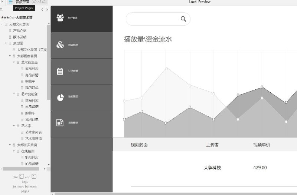Toggle the Project Pages hamburger menu icon
Image resolution: width=297 pixels, height=195 pixels.
11,2
